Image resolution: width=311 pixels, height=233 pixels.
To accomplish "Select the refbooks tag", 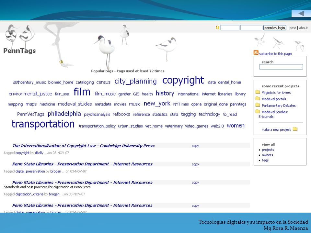I will pyautogui.click(x=121, y=114).
